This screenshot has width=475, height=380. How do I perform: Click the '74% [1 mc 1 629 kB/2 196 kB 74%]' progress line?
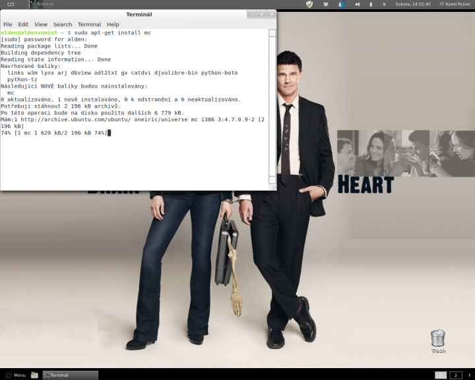tap(54, 133)
